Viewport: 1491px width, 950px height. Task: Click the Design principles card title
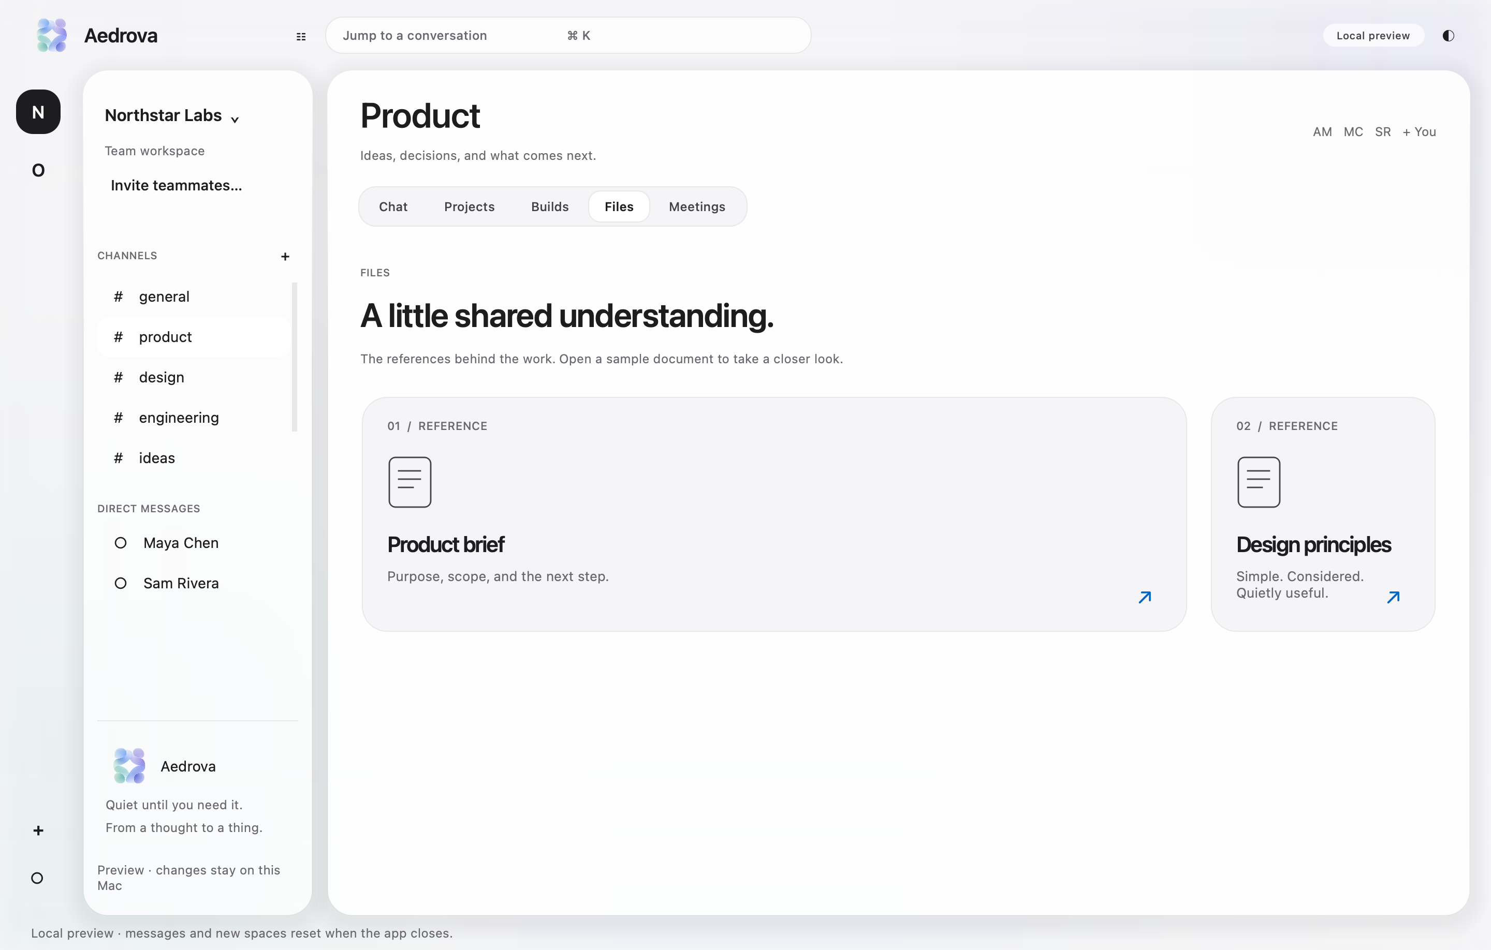tap(1313, 545)
